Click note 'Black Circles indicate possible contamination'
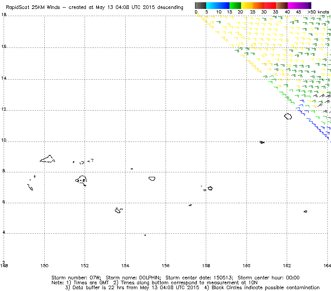331x291 pixels. (x=266, y=287)
